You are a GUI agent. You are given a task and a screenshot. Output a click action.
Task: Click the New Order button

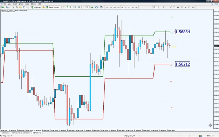36,7
